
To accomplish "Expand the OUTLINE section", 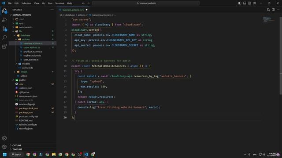I will click(x=33, y=145).
